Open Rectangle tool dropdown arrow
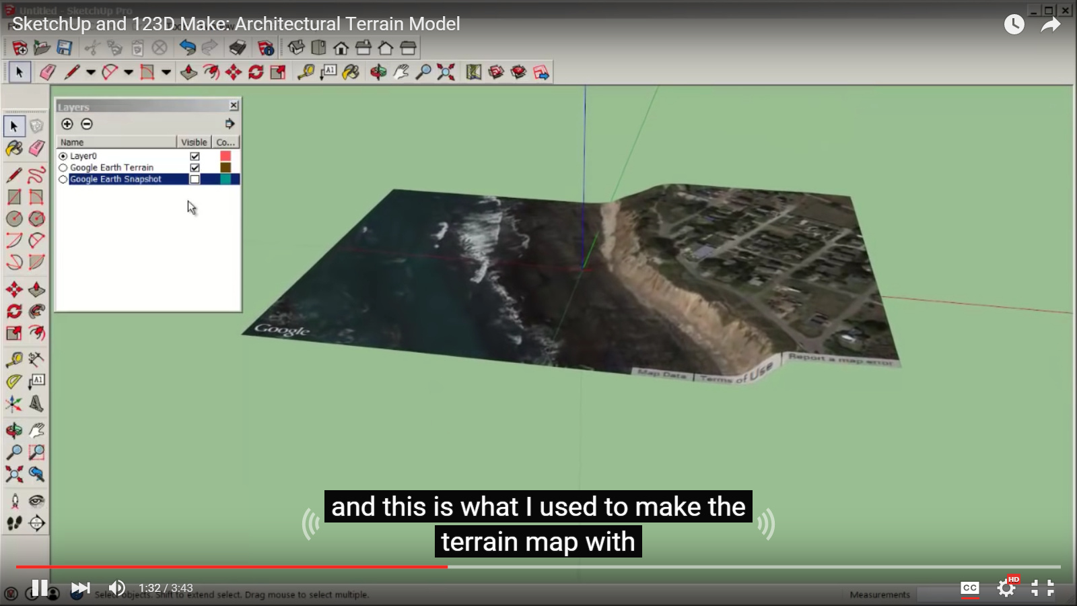1077x606 pixels. [x=166, y=72]
